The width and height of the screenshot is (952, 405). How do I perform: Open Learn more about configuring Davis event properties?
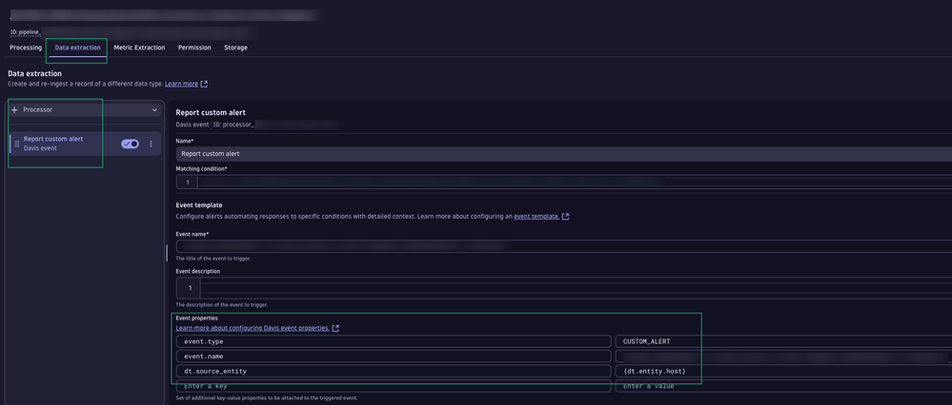253,328
